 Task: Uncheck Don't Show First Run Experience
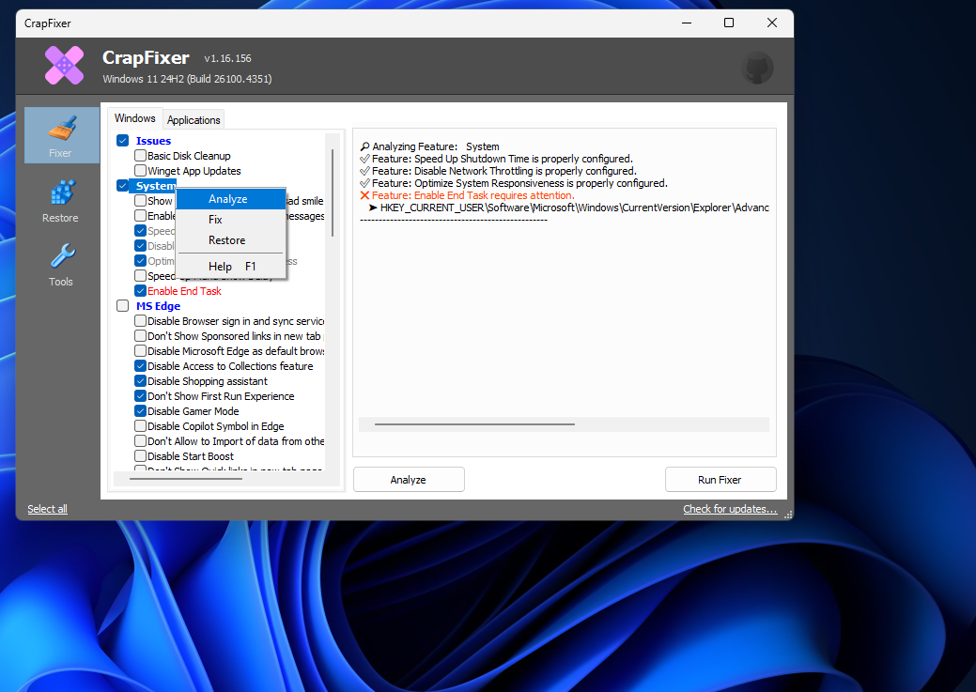[138, 396]
